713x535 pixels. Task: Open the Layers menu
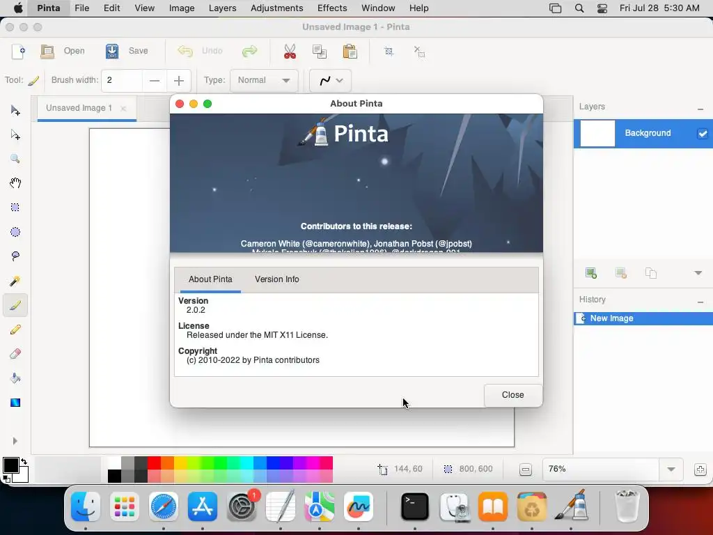222,8
